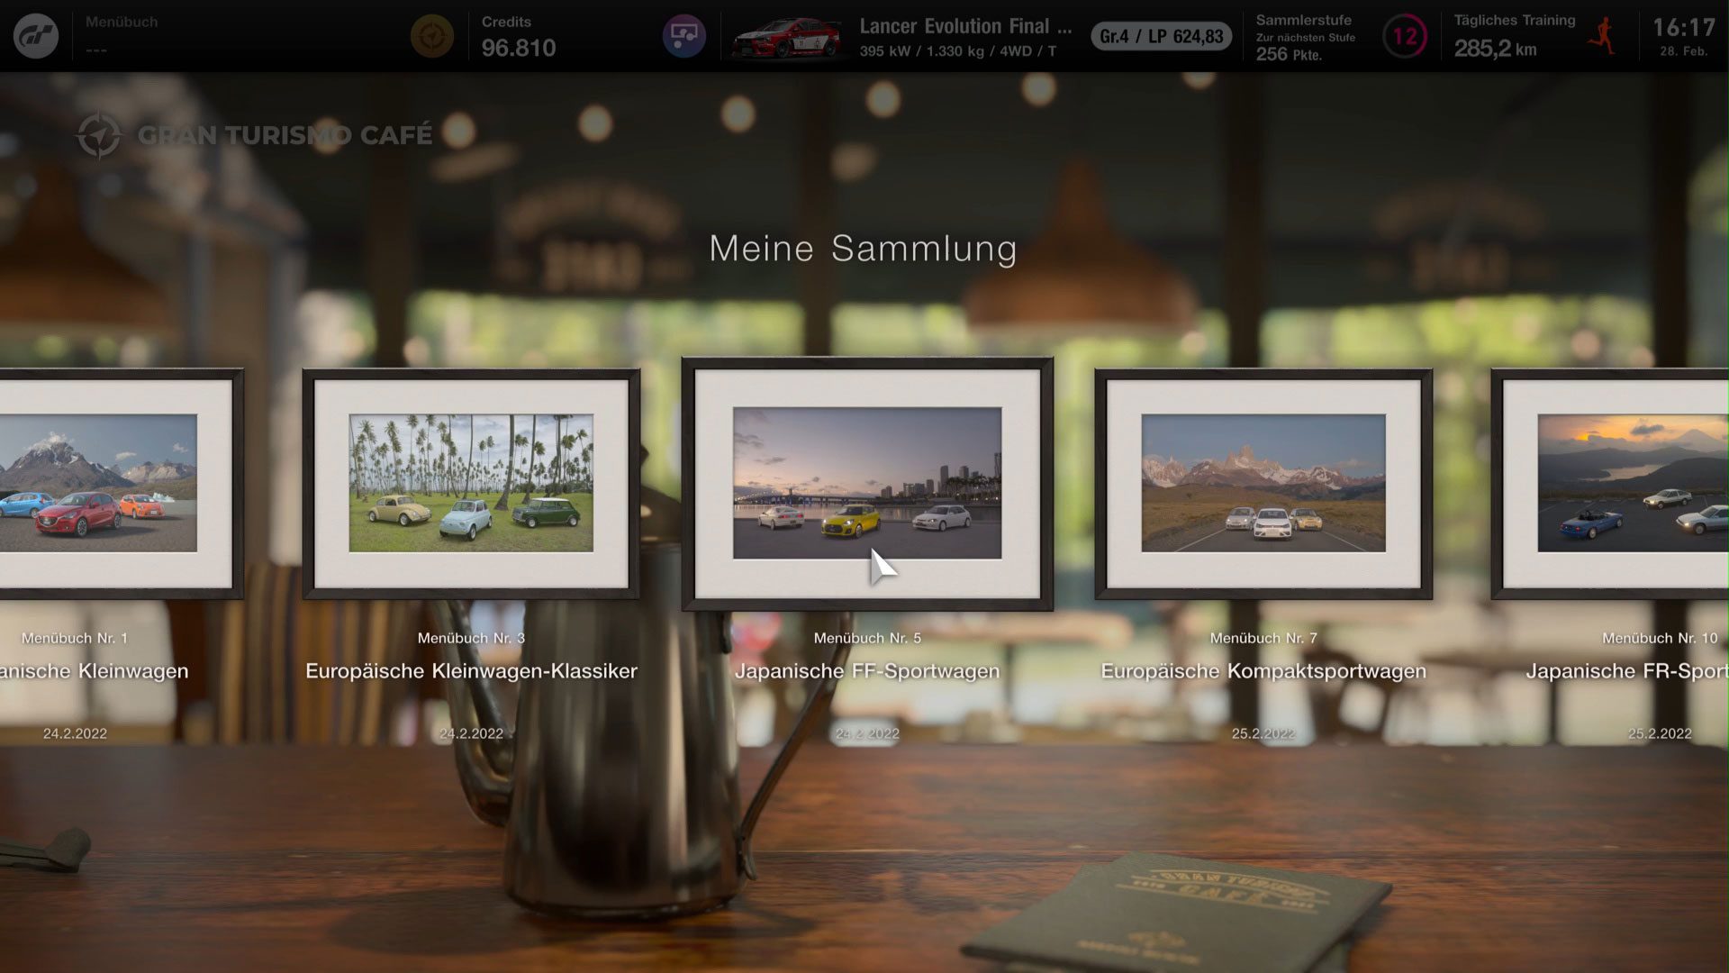Click the Menübuch label in the top bar
Image resolution: width=1729 pixels, height=973 pixels.
[x=122, y=22]
